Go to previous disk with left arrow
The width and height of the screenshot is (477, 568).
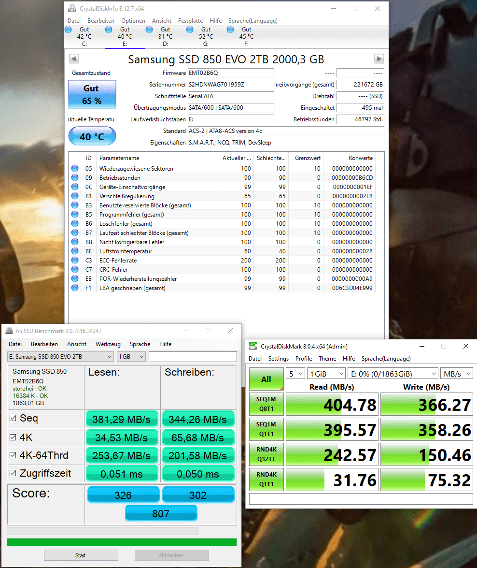(x=74, y=58)
